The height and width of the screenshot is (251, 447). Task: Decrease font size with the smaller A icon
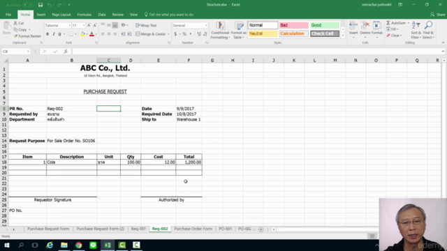[95, 25]
